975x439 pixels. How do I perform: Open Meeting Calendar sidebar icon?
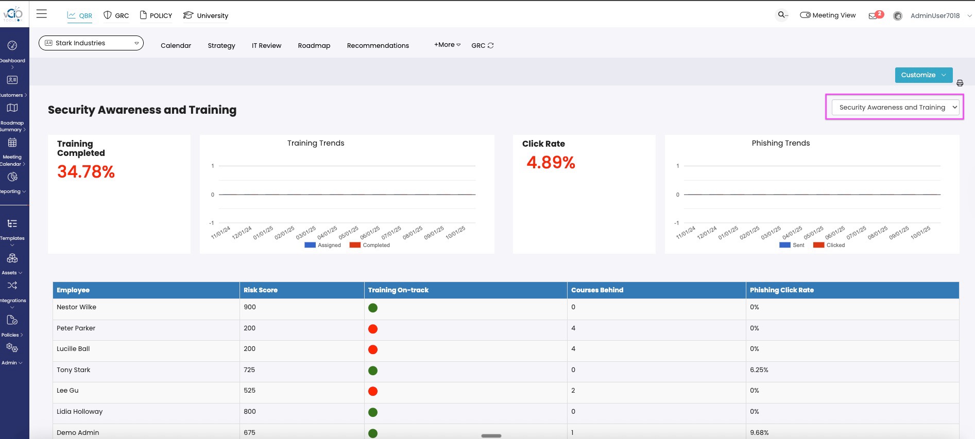click(12, 143)
